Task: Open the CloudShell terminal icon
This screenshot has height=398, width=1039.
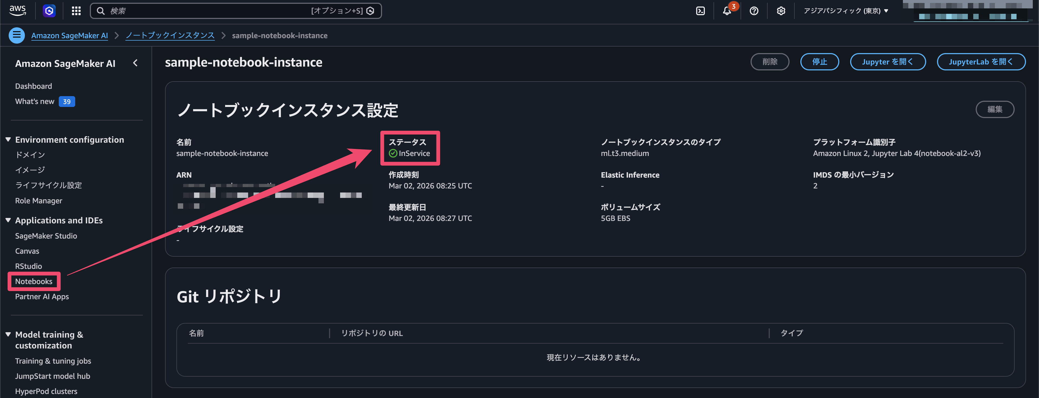Action: [700, 11]
